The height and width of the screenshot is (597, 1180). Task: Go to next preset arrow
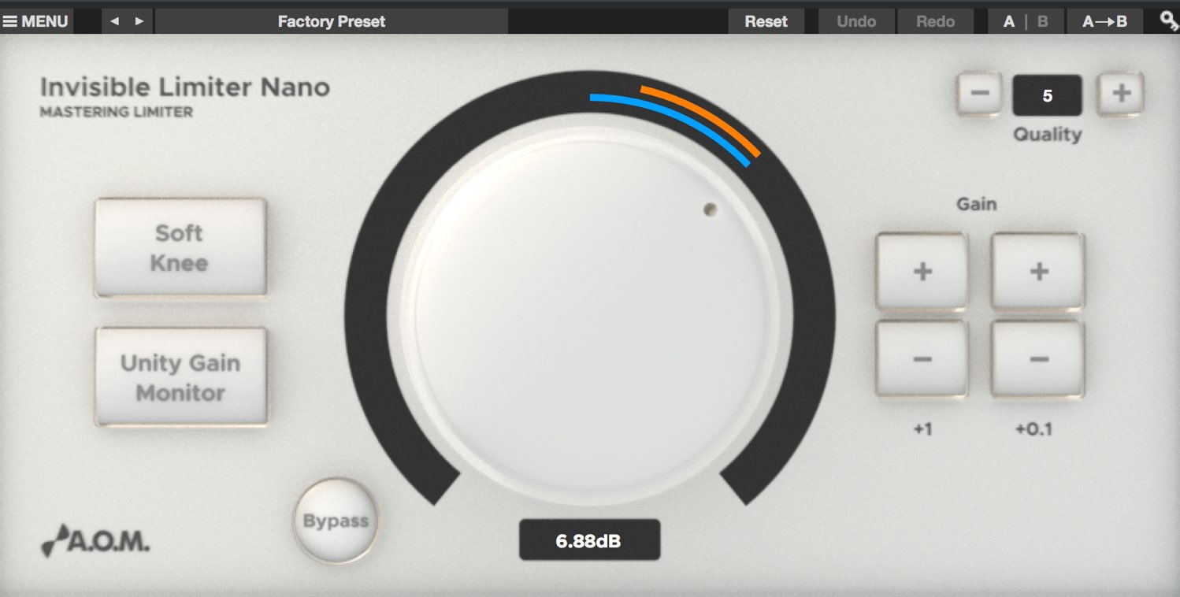click(139, 21)
